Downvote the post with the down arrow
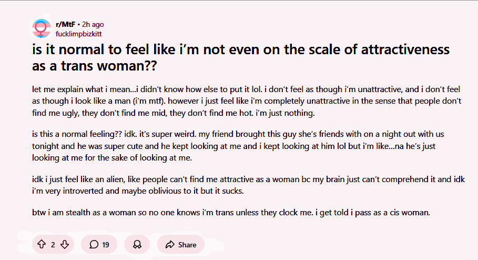This screenshot has width=478, height=260. click(x=65, y=244)
